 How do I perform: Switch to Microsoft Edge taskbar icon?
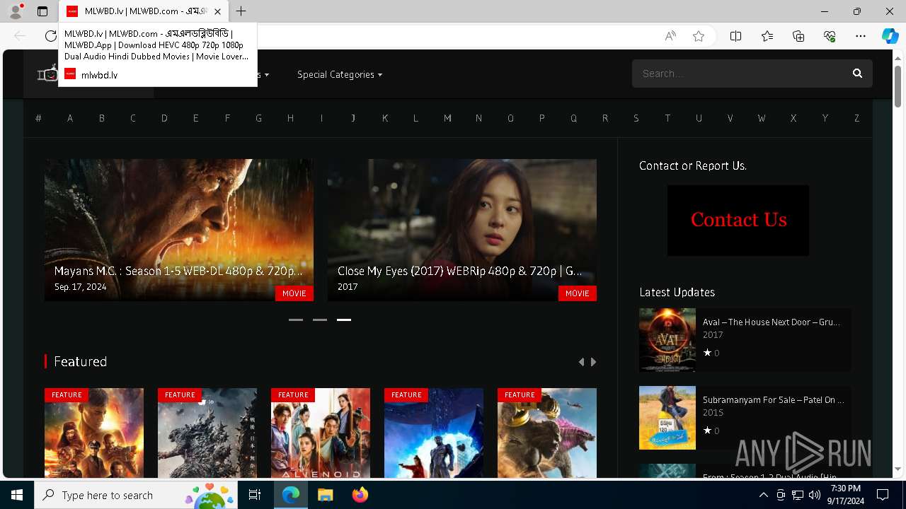291,495
